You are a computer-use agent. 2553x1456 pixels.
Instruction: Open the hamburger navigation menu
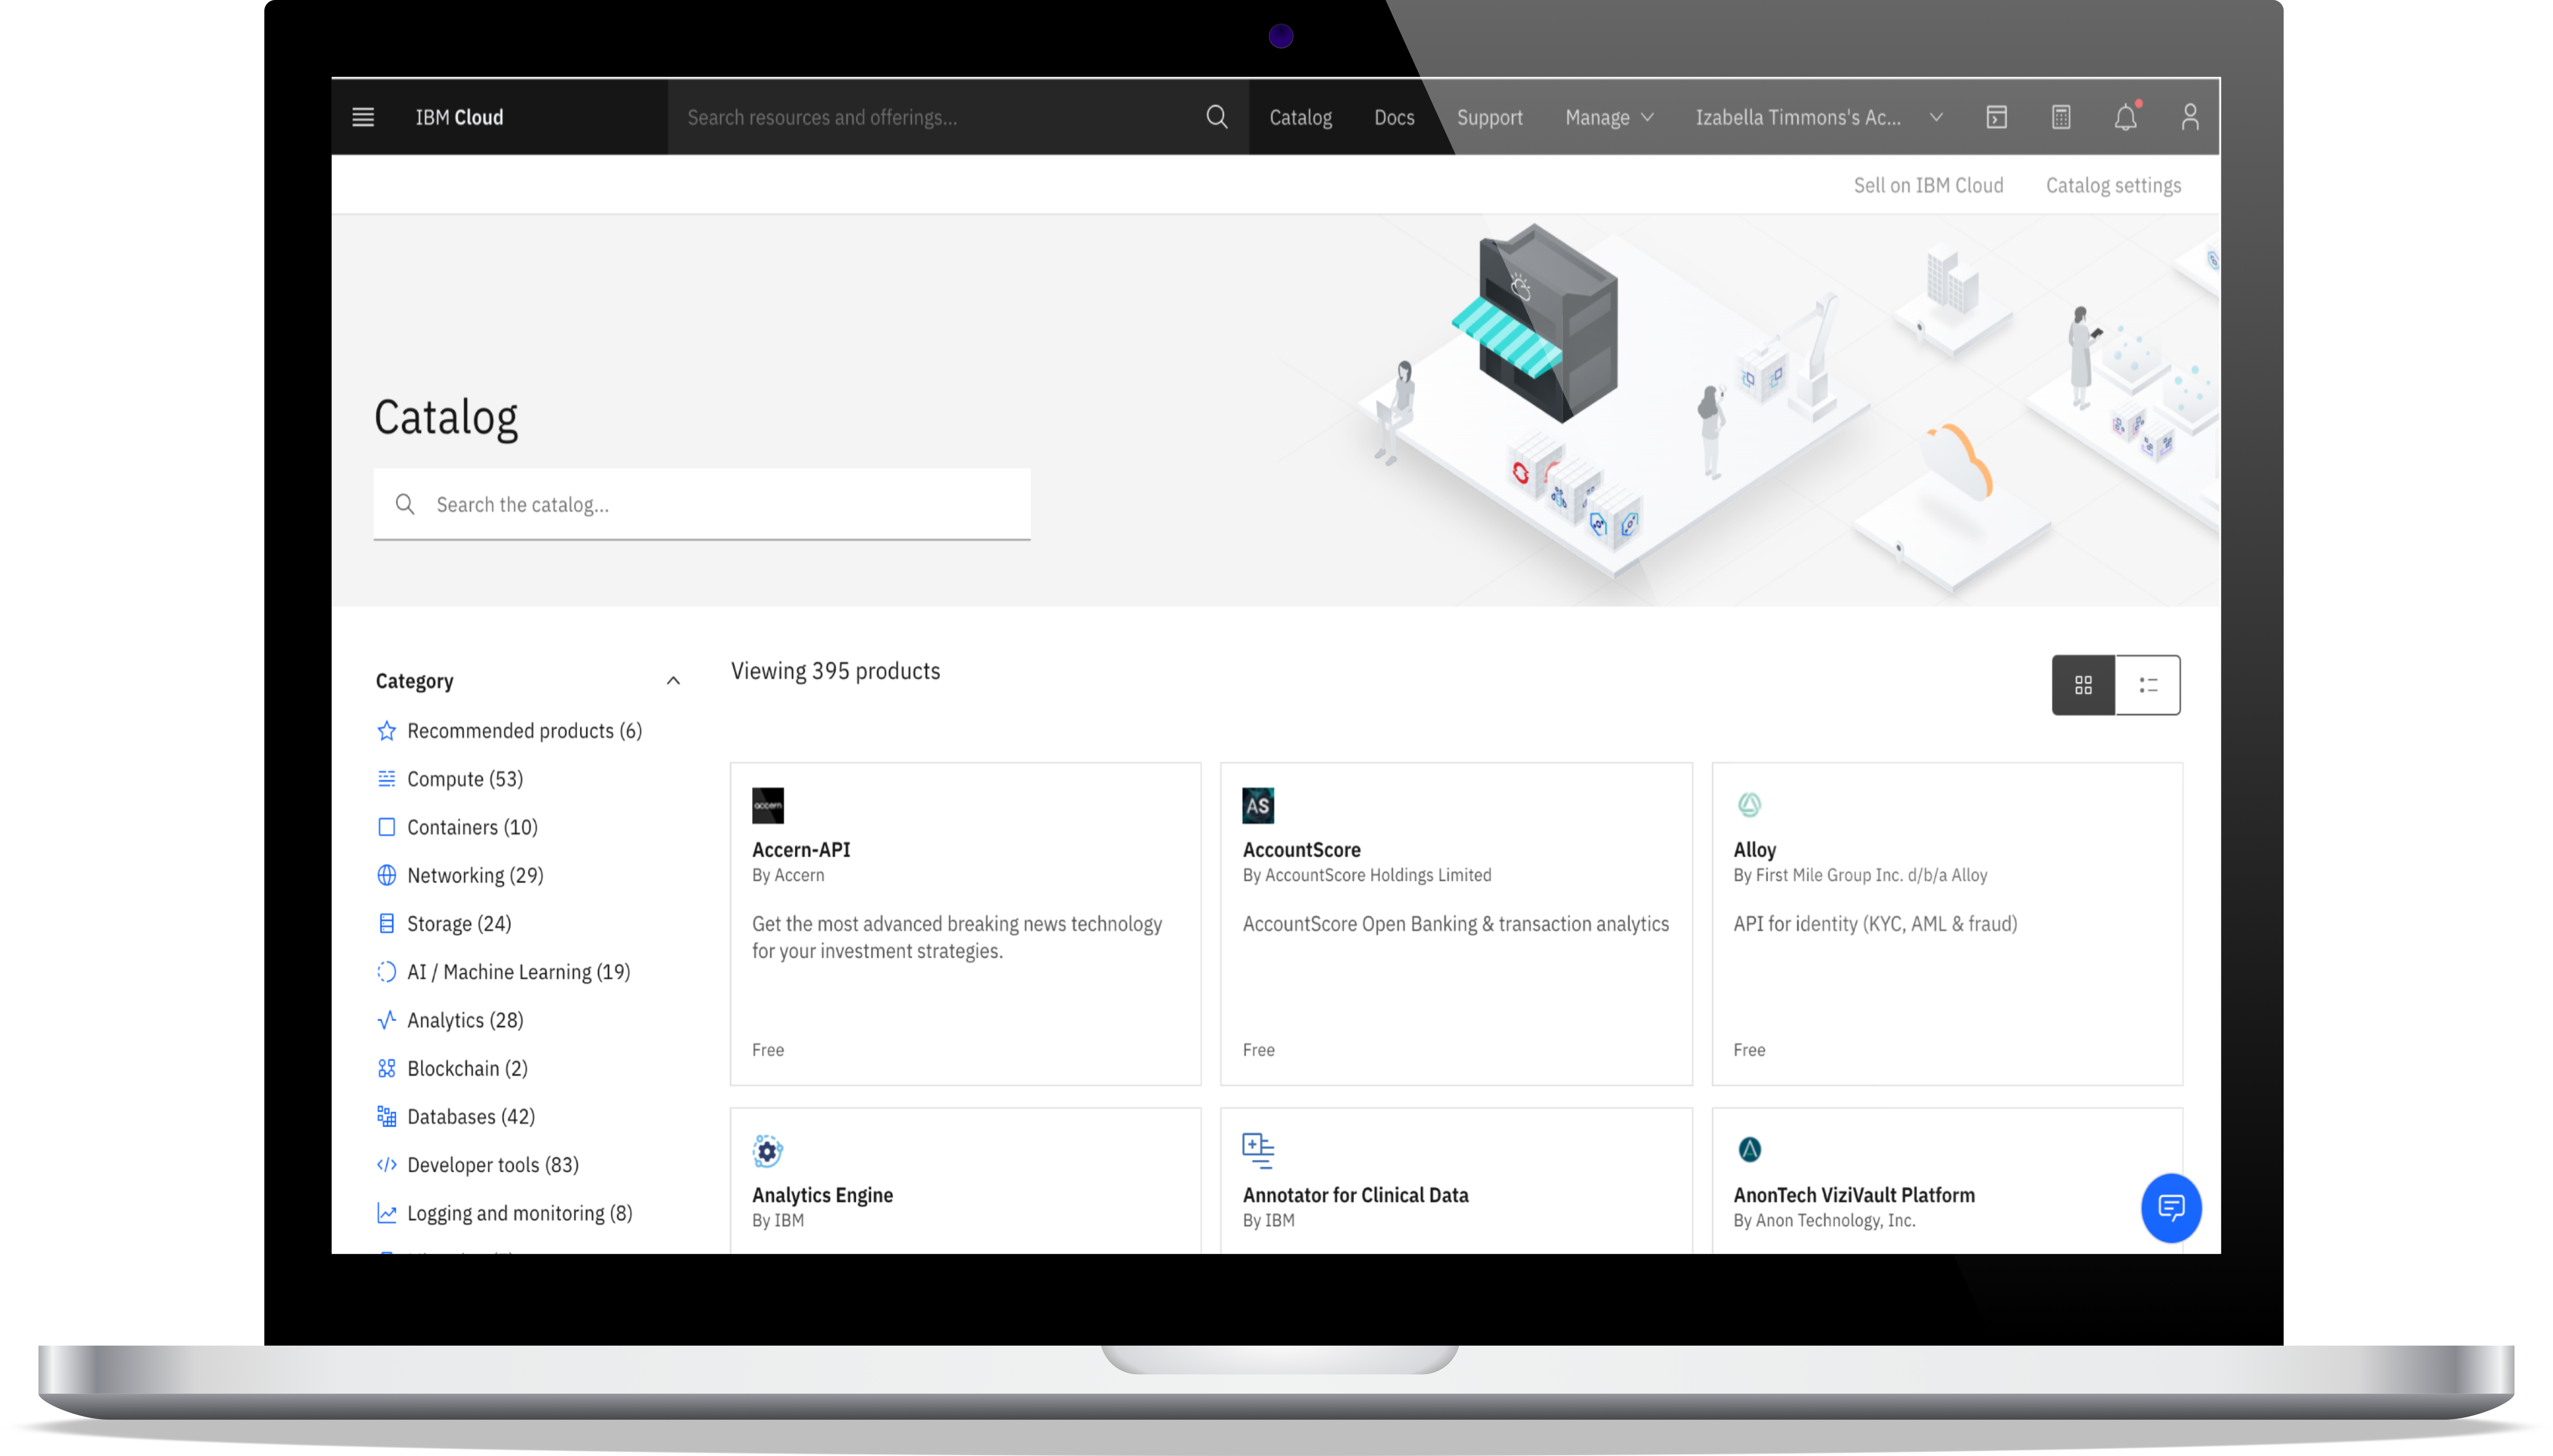pyautogui.click(x=363, y=117)
